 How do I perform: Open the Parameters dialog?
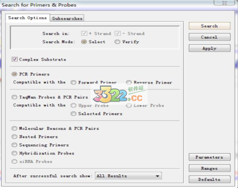210,157
